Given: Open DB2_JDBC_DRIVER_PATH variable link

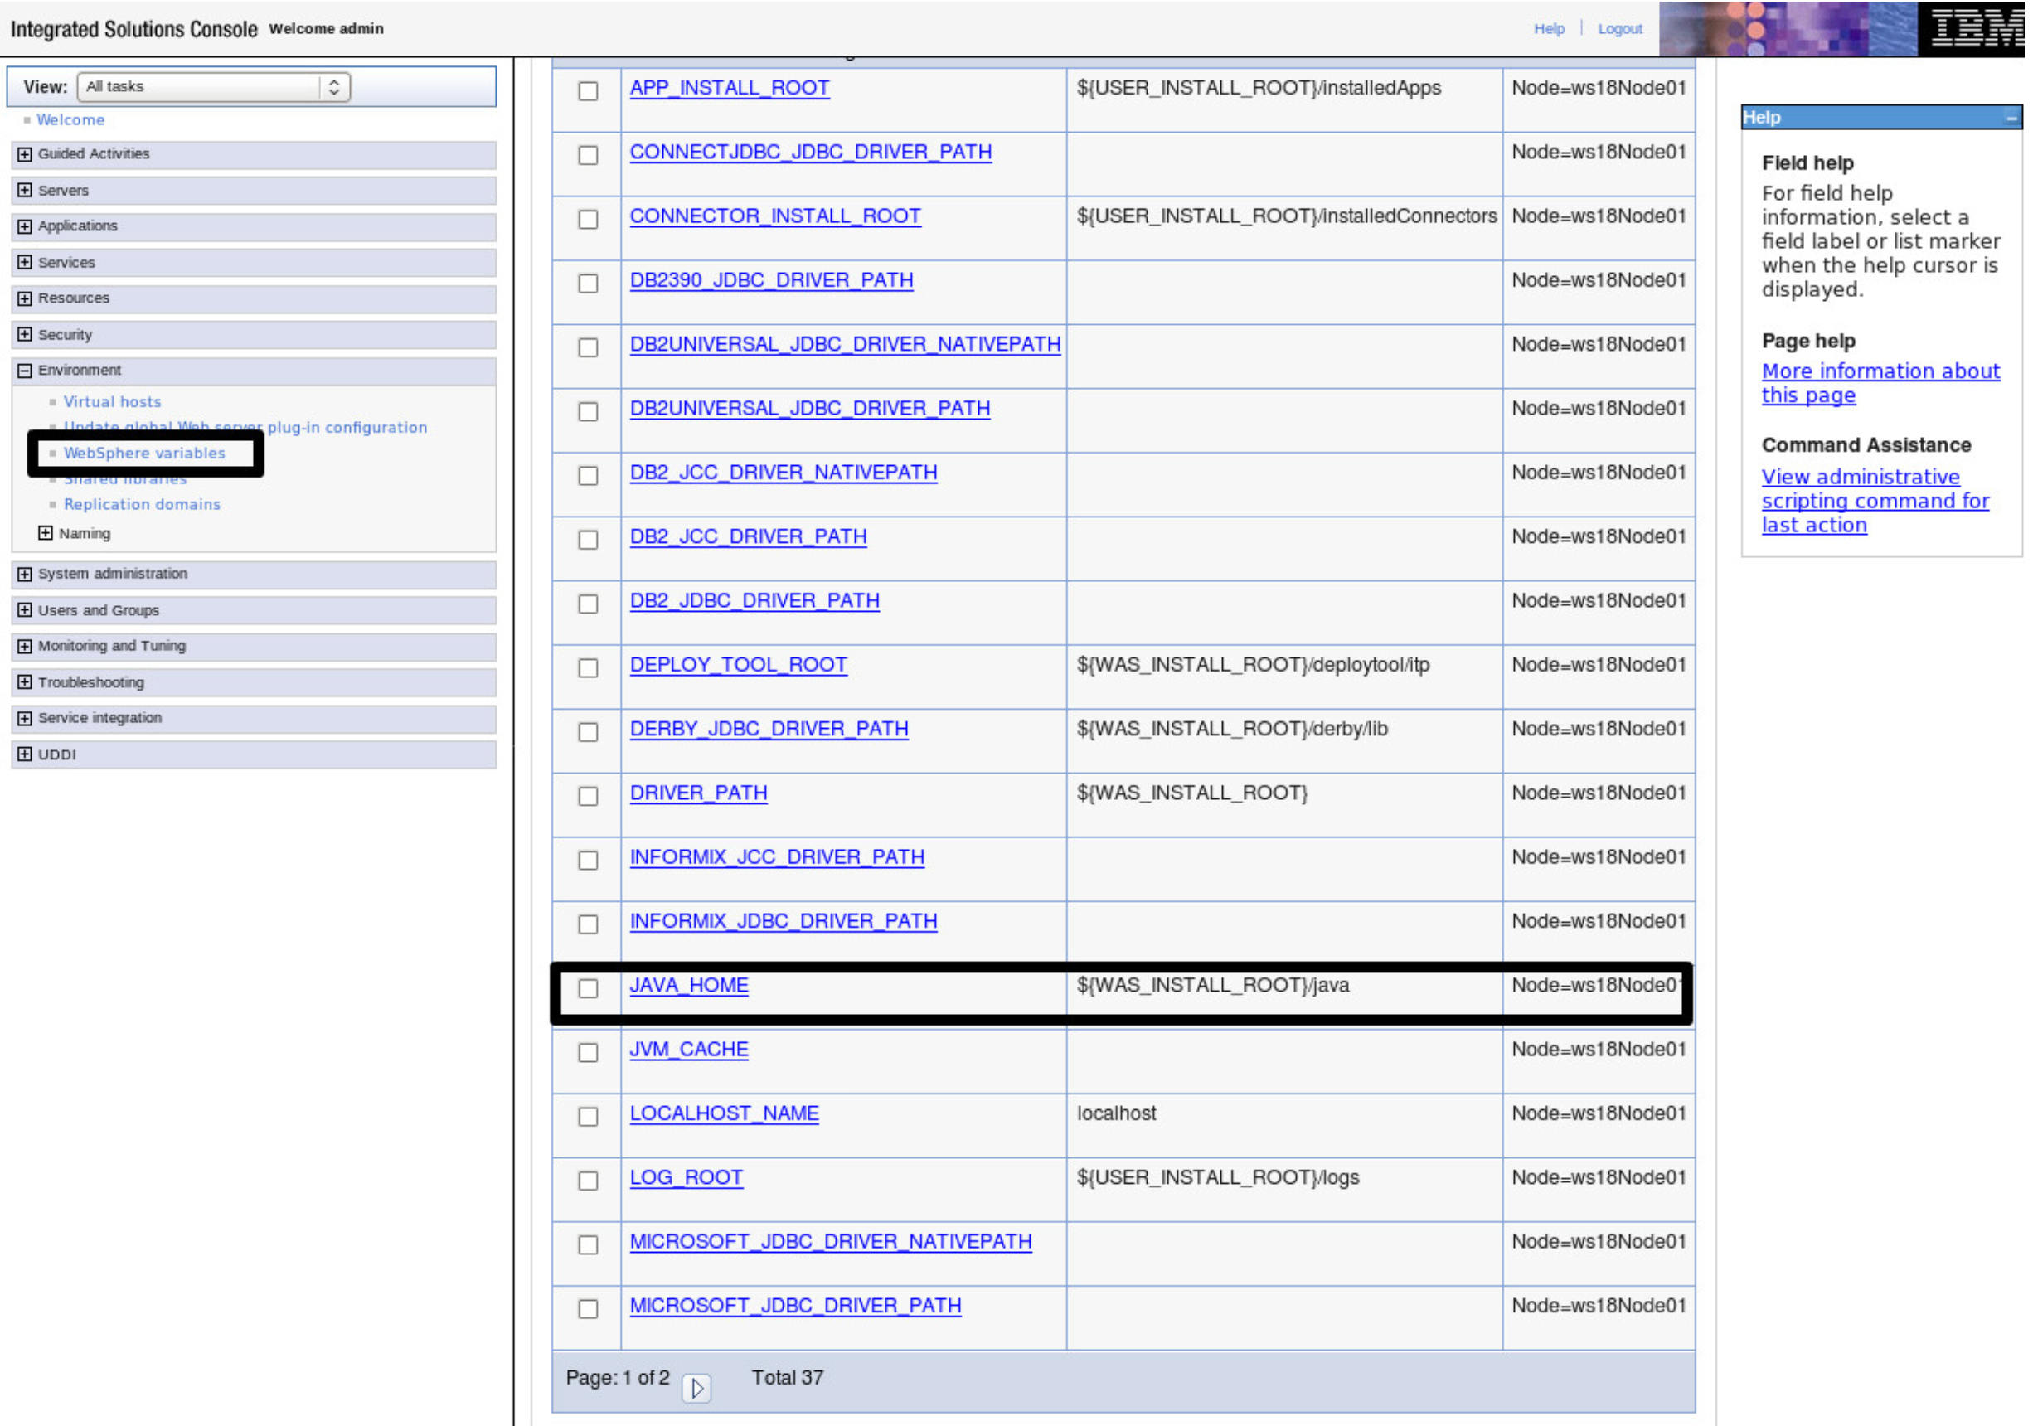Looking at the screenshot, I should tap(754, 601).
